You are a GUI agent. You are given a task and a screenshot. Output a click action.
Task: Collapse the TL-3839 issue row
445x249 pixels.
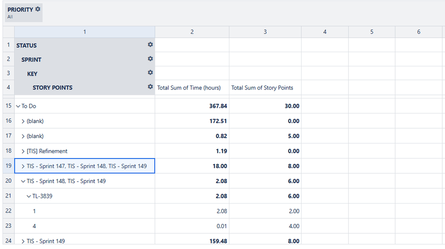(29, 196)
